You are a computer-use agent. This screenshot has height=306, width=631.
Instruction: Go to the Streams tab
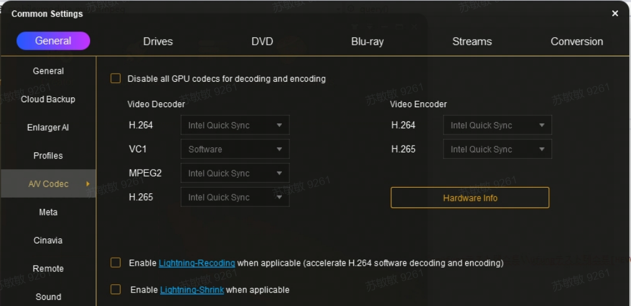pyautogui.click(x=472, y=42)
